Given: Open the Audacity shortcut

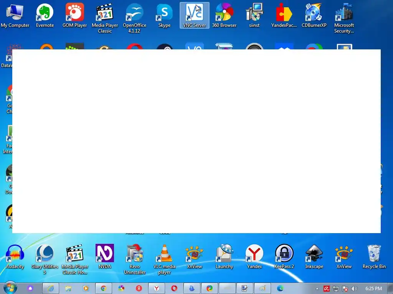Looking at the screenshot, I should (15, 257).
